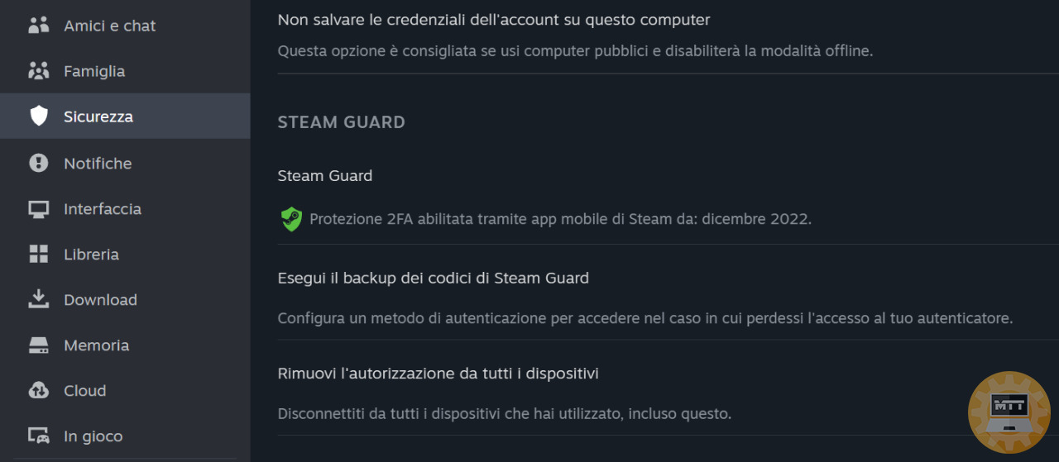1059x462 pixels.
Task: Click the Download arrow icon
Action: (x=39, y=299)
